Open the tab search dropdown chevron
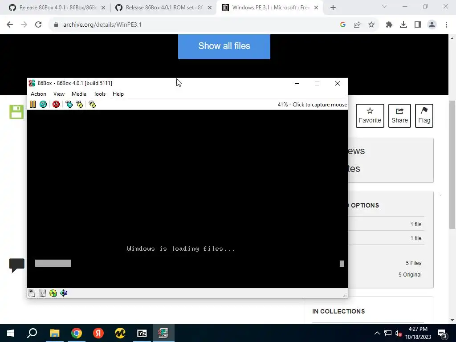 pyautogui.click(x=384, y=6)
